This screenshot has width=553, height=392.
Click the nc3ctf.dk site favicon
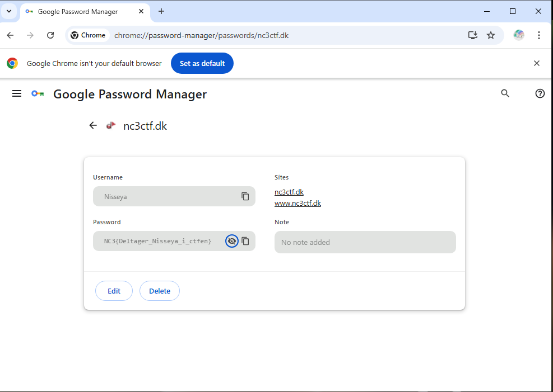(110, 125)
